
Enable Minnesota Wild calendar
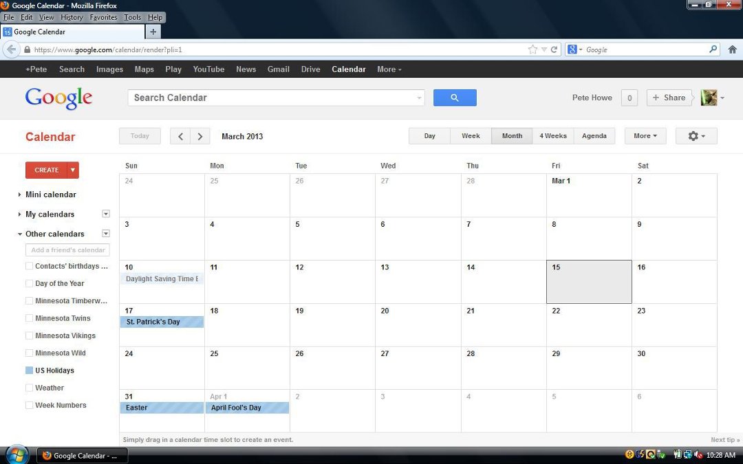(30, 353)
